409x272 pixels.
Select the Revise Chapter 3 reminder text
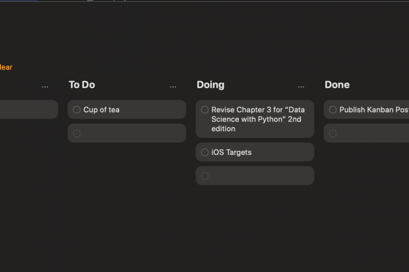(x=258, y=119)
